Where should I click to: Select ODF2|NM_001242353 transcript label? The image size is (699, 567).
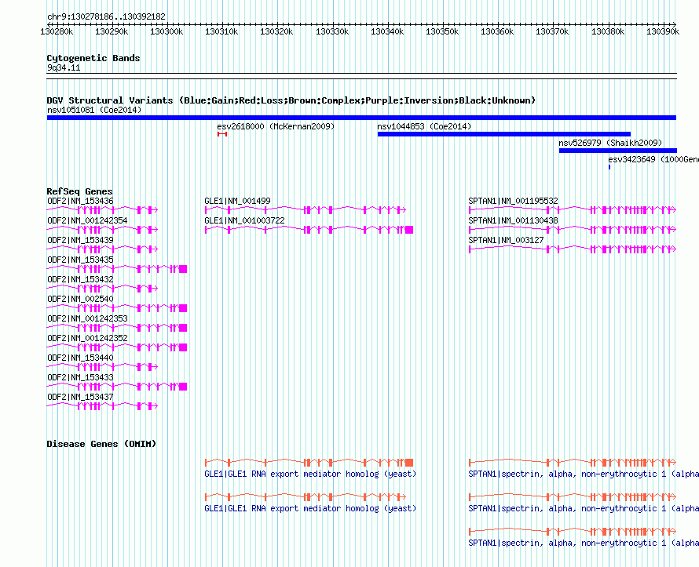tap(87, 318)
